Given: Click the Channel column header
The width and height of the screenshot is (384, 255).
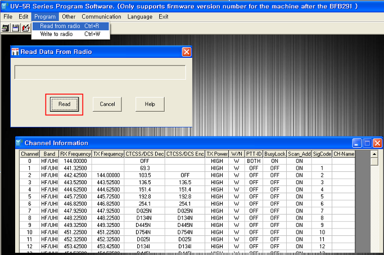Looking at the screenshot, I should pos(30,154).
